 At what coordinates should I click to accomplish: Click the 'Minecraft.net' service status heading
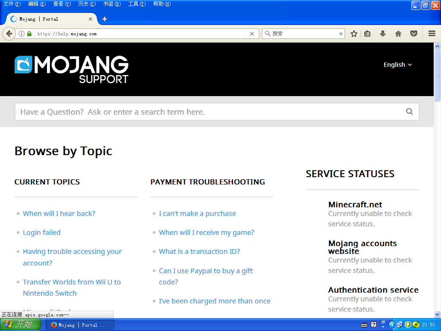(355, 205)
